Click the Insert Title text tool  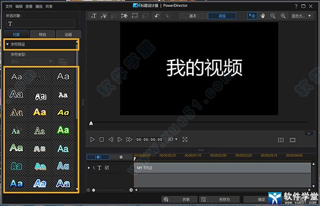pyautogui.click(x=94, y=15)
